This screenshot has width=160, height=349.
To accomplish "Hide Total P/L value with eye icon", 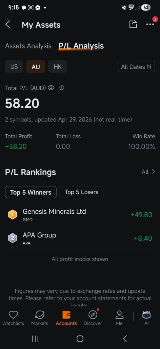I will pos(51,88).
